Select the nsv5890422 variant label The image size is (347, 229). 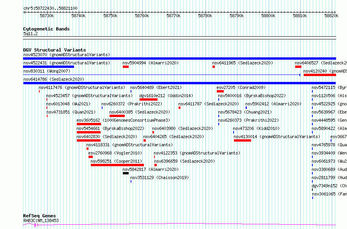(329, 128)
